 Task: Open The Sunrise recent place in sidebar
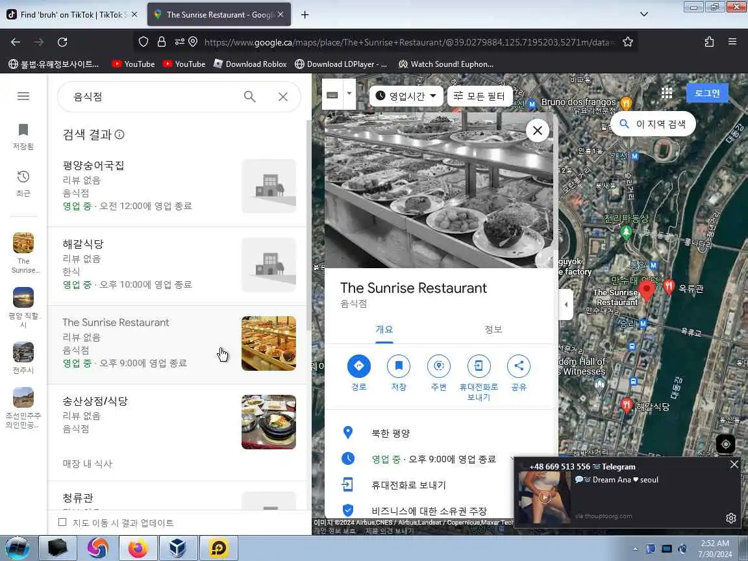(23, 253)
